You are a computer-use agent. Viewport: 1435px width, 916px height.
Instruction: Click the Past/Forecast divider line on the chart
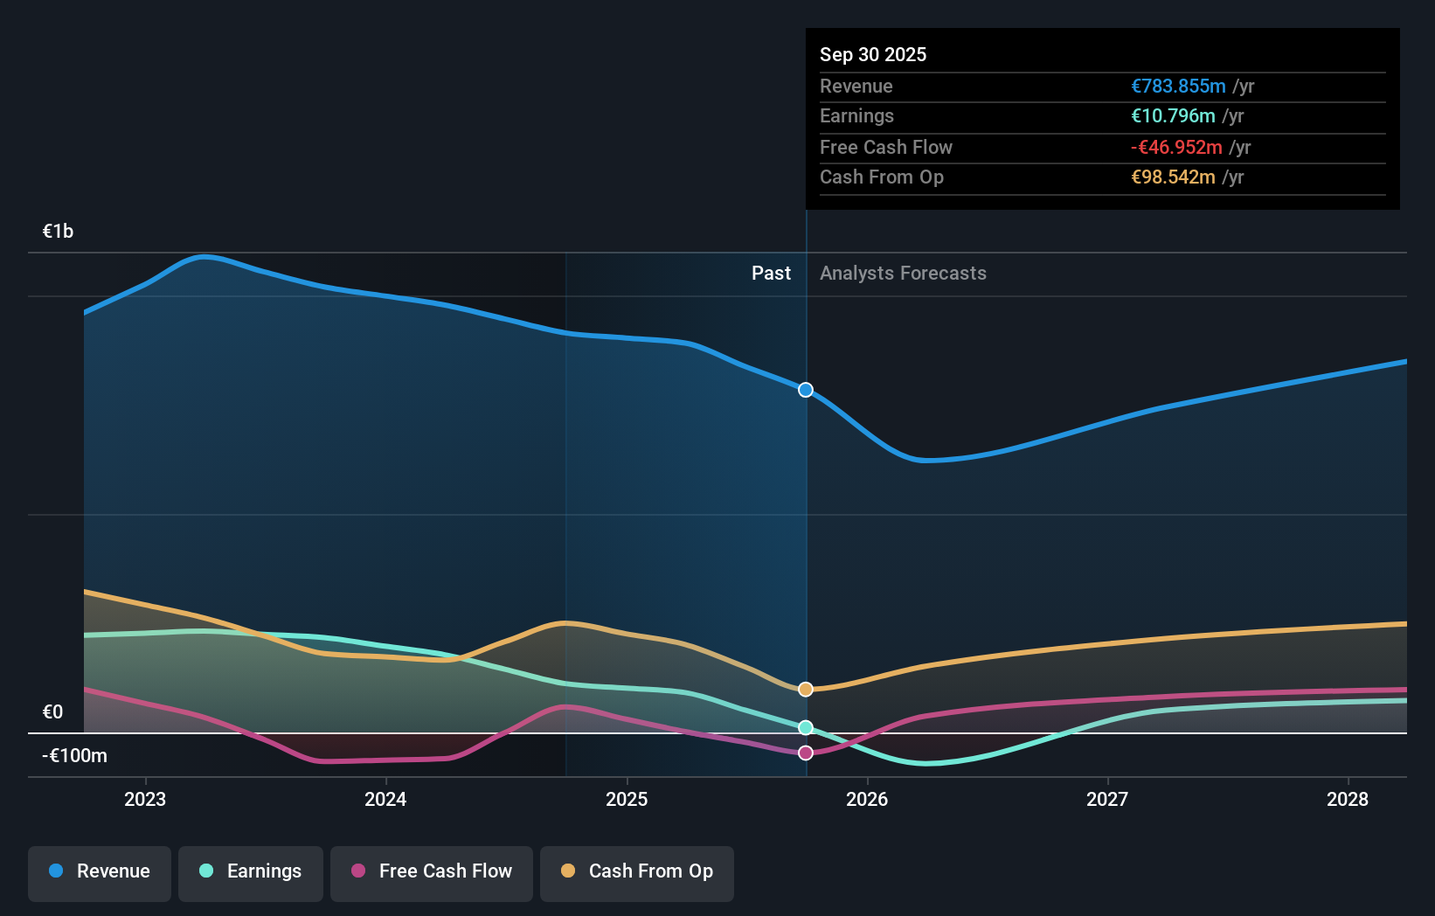pyautogui.click(x=805, y=524)
